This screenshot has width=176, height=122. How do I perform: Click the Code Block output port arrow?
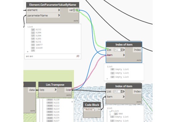coord(99,109)
